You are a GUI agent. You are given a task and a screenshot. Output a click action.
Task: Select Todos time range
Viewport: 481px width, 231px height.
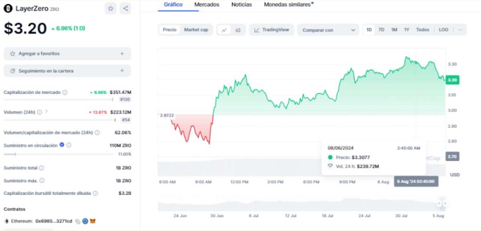pyautogui.click(x=422, y=30)
